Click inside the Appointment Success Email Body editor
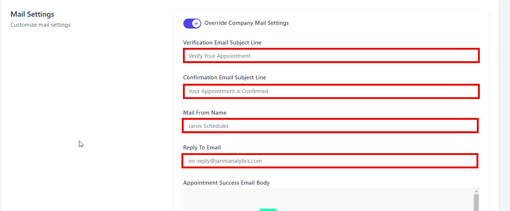This screenshot has width=510, height=211. click(x=328, y=200)
